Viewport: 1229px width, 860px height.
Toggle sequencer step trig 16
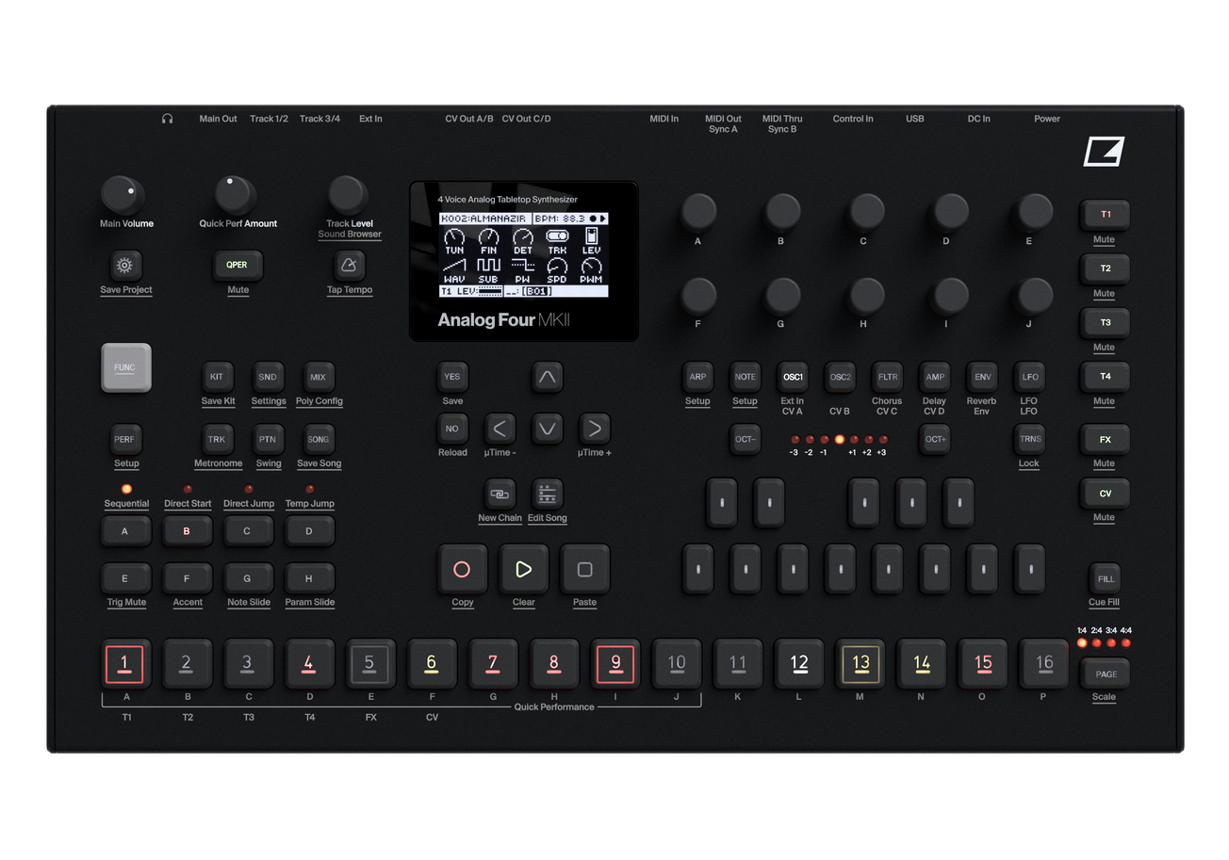tap(1043, 663)
